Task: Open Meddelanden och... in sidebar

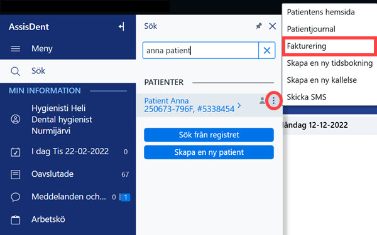Action: [x=68, y=197]
